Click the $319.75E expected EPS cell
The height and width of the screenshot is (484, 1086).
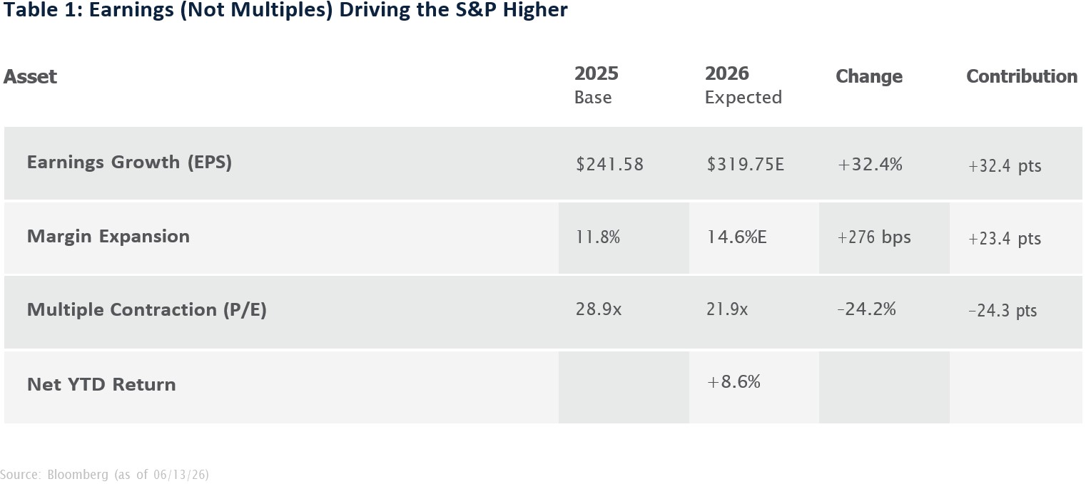(x=746, y=165)
